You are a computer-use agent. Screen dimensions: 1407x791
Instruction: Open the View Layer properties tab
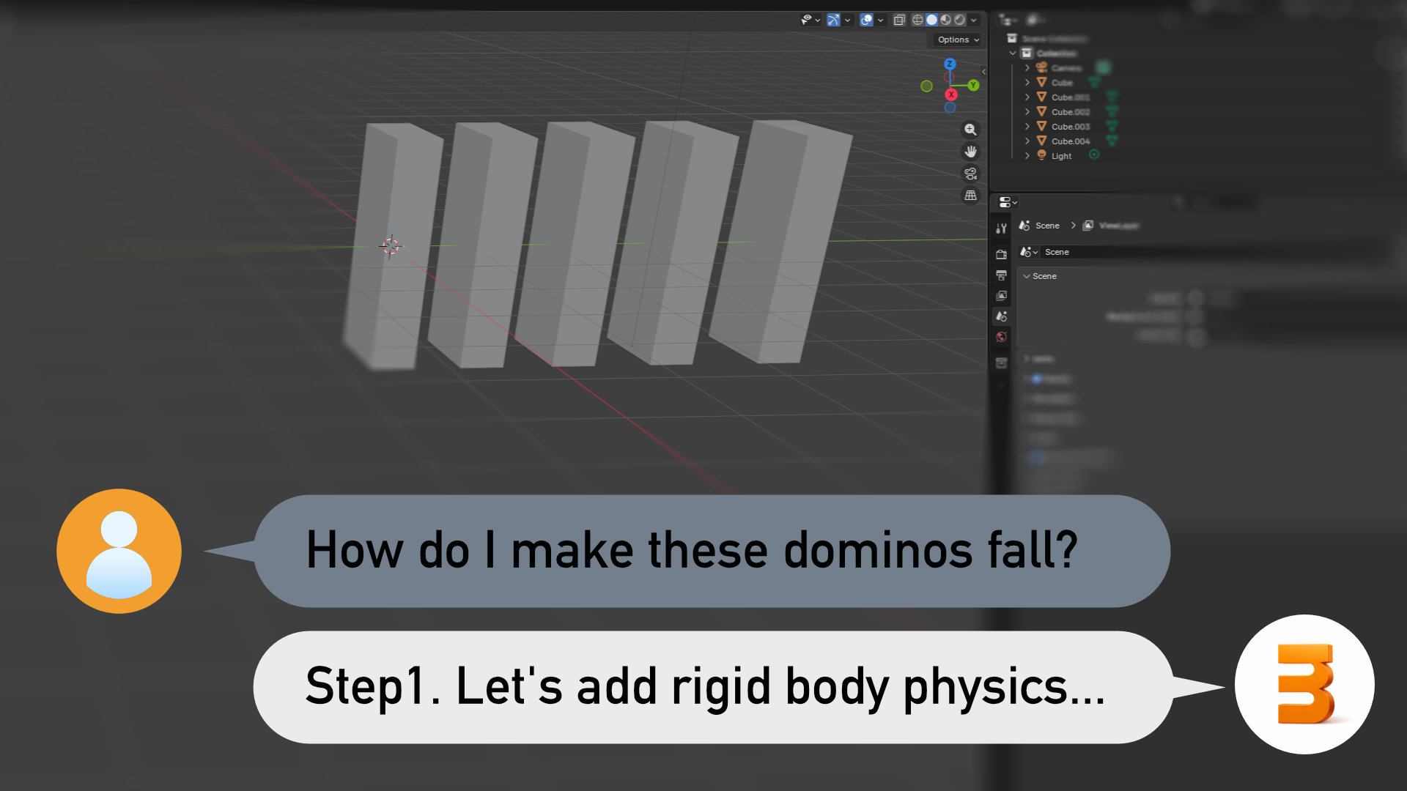1001,296
